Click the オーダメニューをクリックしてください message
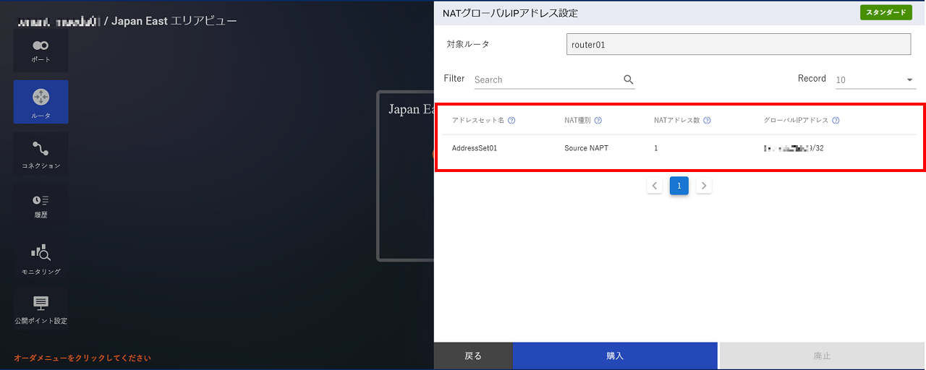Viewport: 926px width, 370px height. [82, 358]
